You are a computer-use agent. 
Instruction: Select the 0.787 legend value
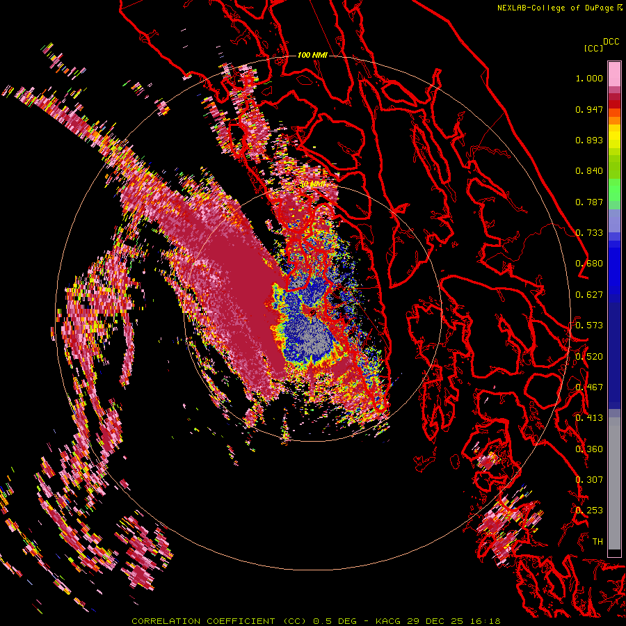click(589, 202)
